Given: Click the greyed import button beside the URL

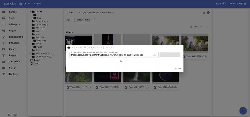Looking at the screenshot, I should tap(170, 55).
